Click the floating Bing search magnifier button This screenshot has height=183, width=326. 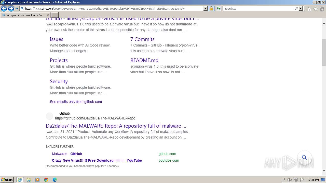(x=304, y=157)
